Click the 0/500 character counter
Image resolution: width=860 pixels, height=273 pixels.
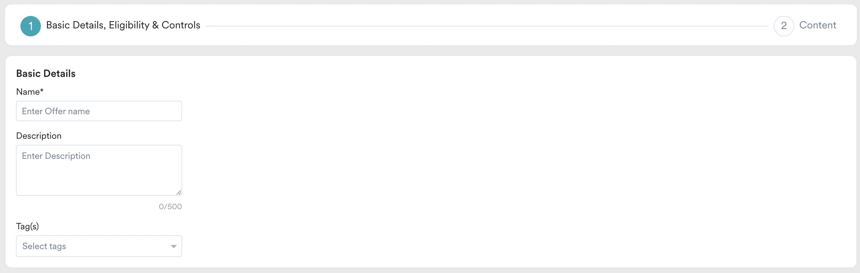(x=170, y=206)
